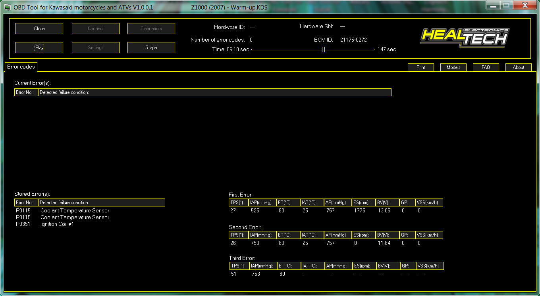This screenshot has width=540, height=296.
Task: Click the 11.64 battery voltage value
Action: pyautogui.click(x=384, y=243)
